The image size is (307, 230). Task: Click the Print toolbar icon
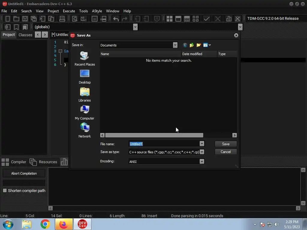[62, 19]
